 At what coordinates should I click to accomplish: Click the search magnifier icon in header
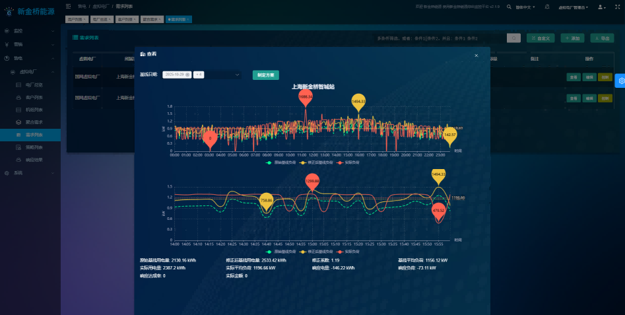508,7
